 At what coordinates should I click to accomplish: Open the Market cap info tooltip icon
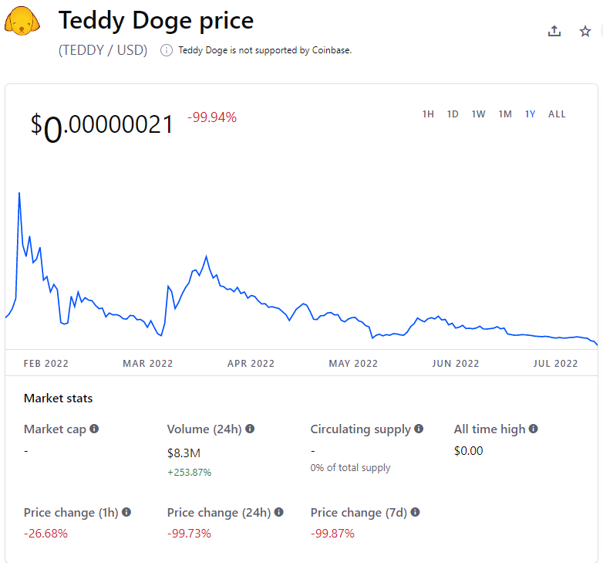(x=94, y=429)
